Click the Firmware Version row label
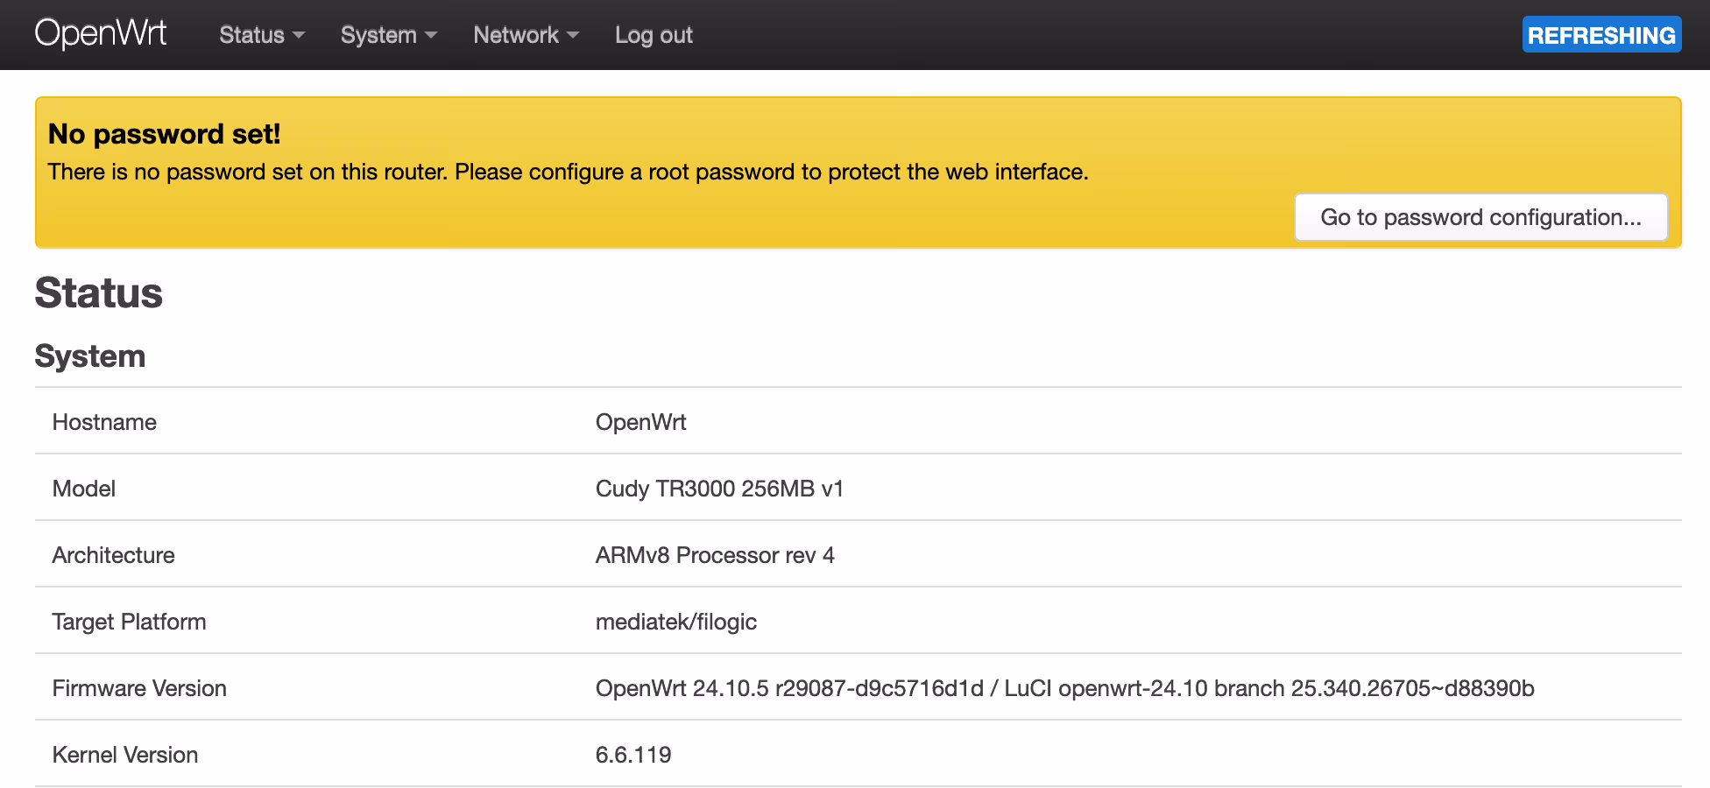The height and width of the screenshot is (788, 1710). pos(139,688)
